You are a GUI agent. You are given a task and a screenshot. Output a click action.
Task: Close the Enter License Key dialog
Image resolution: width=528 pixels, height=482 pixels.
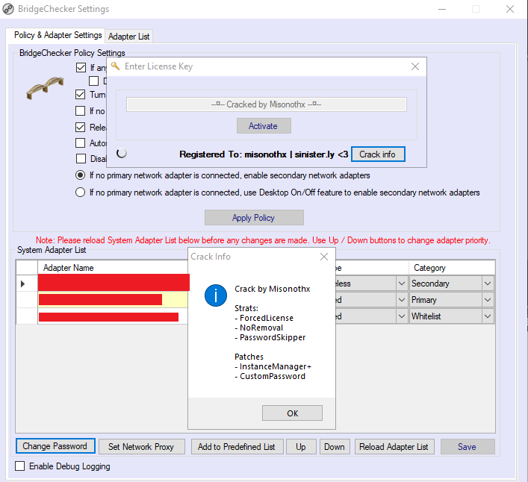[x=415, y=66]
